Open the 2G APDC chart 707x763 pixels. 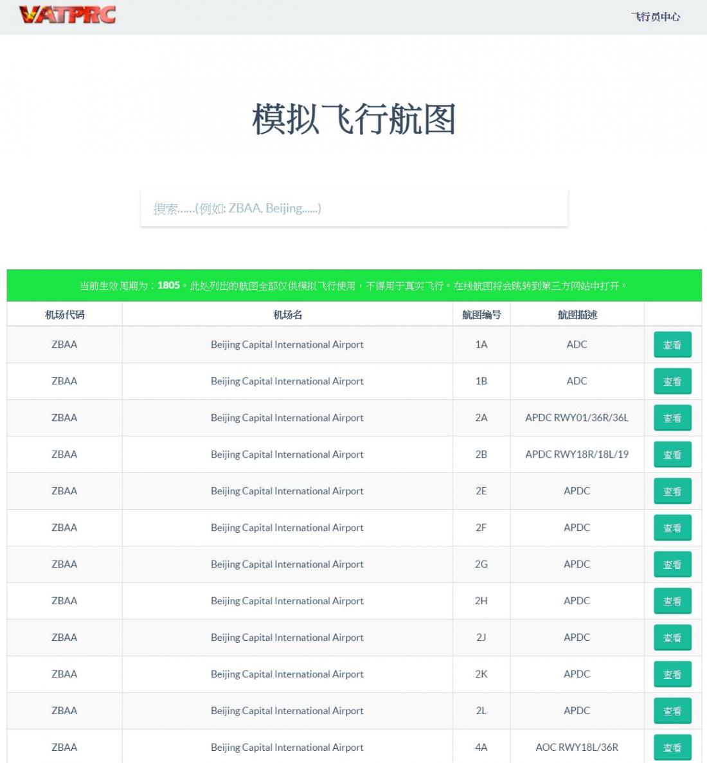coord(672,564)
